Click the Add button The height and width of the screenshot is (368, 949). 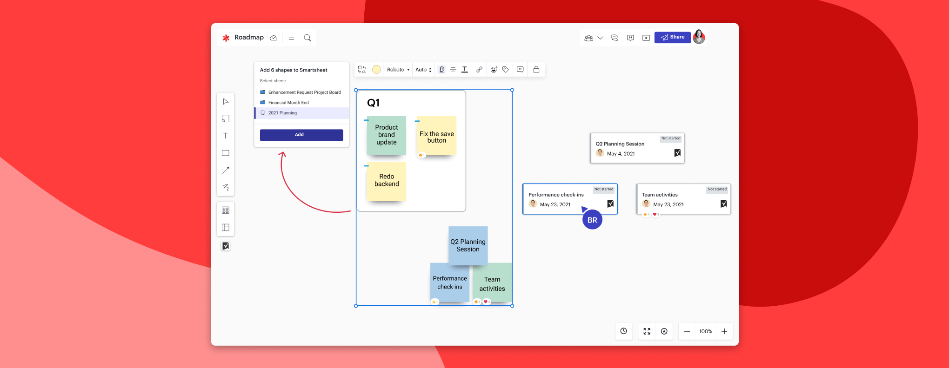[x=301, y=135]
